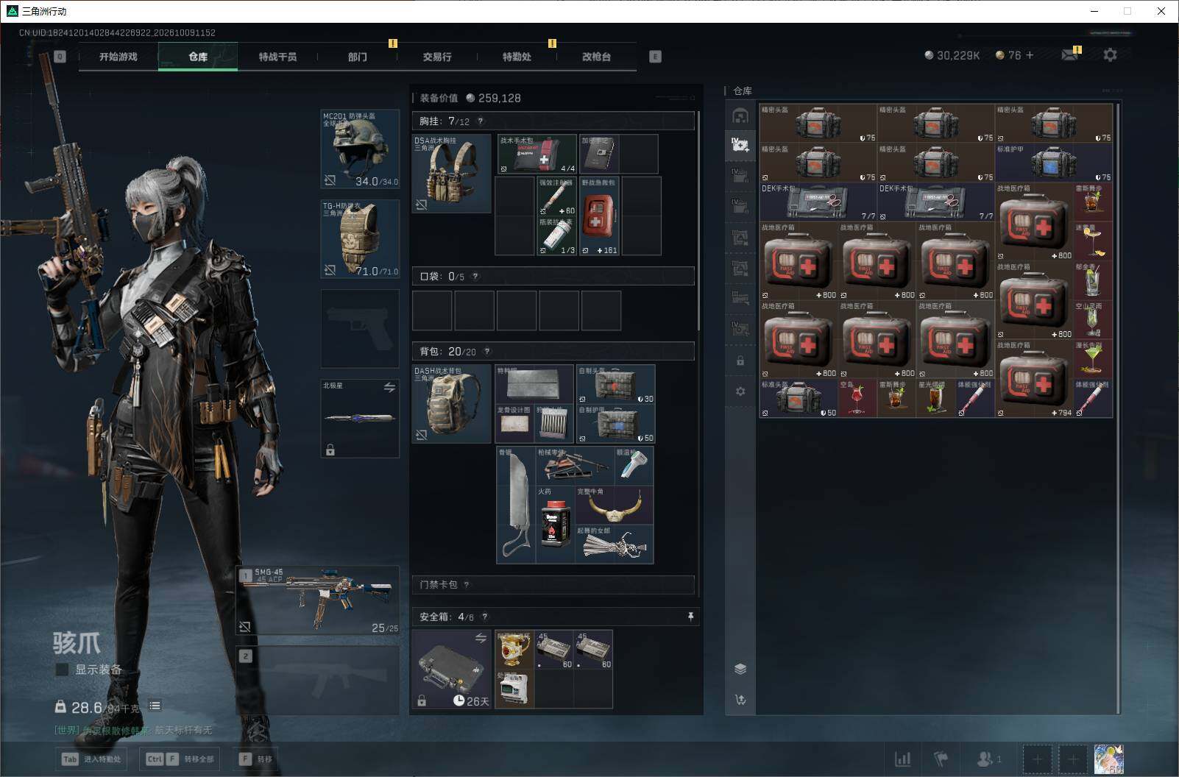Click the help icon next to 胸挂

pyautogui.click(x=481, y=121)
